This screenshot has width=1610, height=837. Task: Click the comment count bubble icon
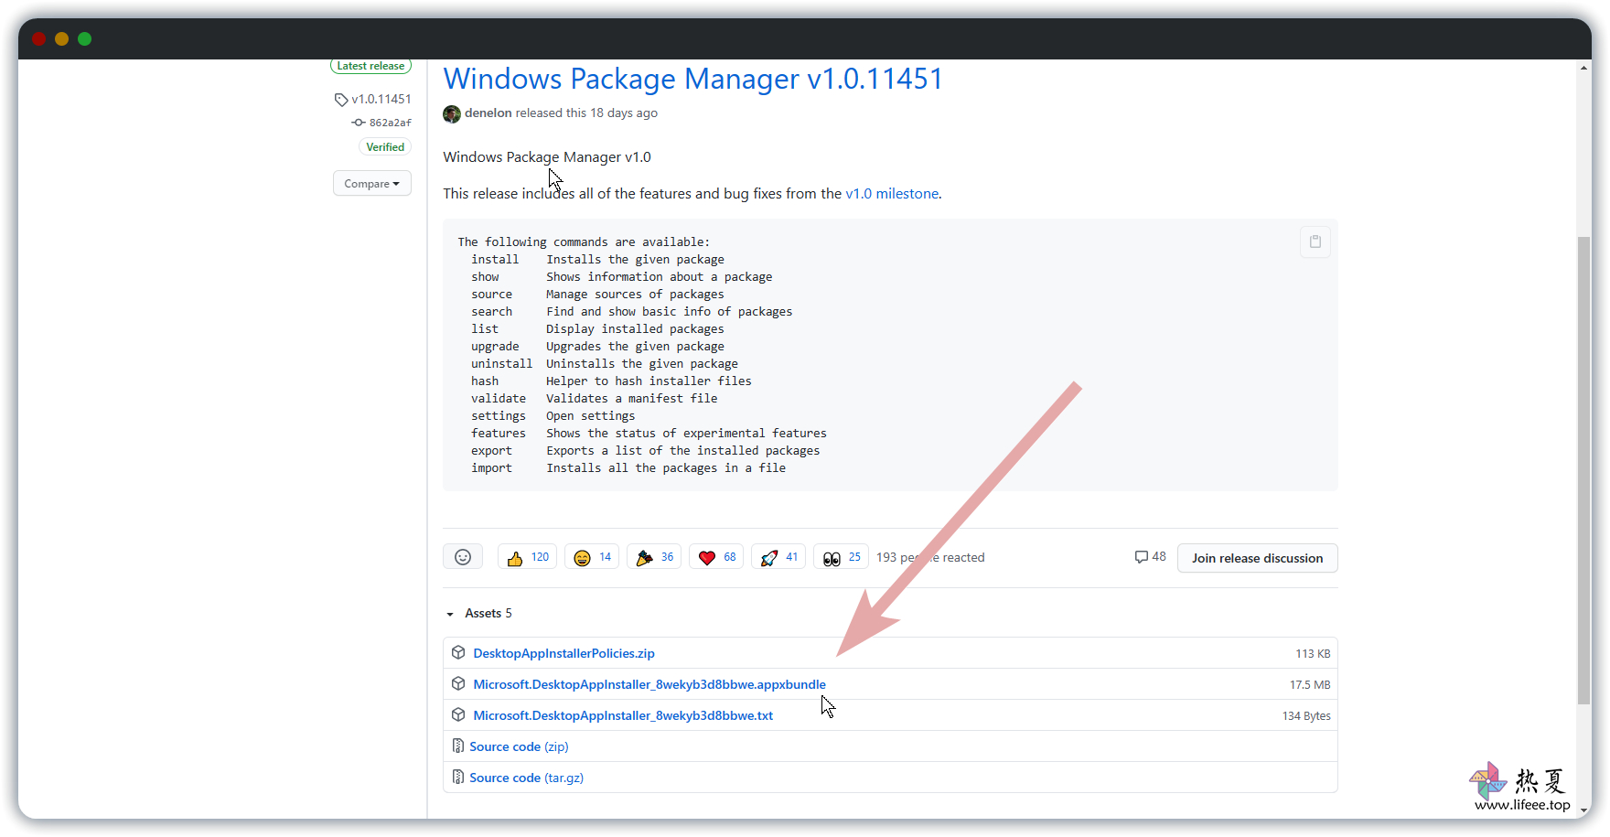click(1141, 557)
